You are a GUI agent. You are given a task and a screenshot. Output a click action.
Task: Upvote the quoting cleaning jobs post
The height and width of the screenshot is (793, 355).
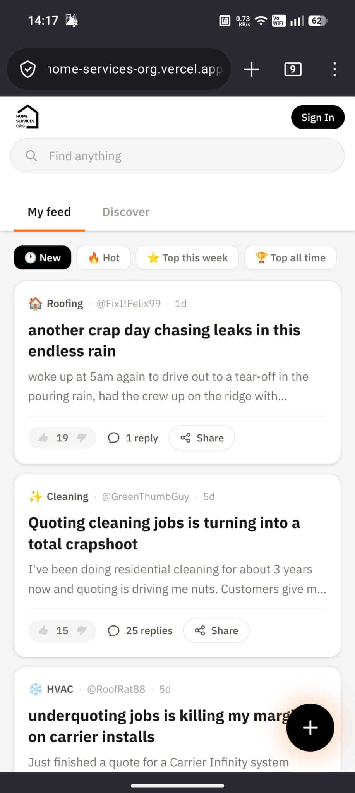point(43,631)
